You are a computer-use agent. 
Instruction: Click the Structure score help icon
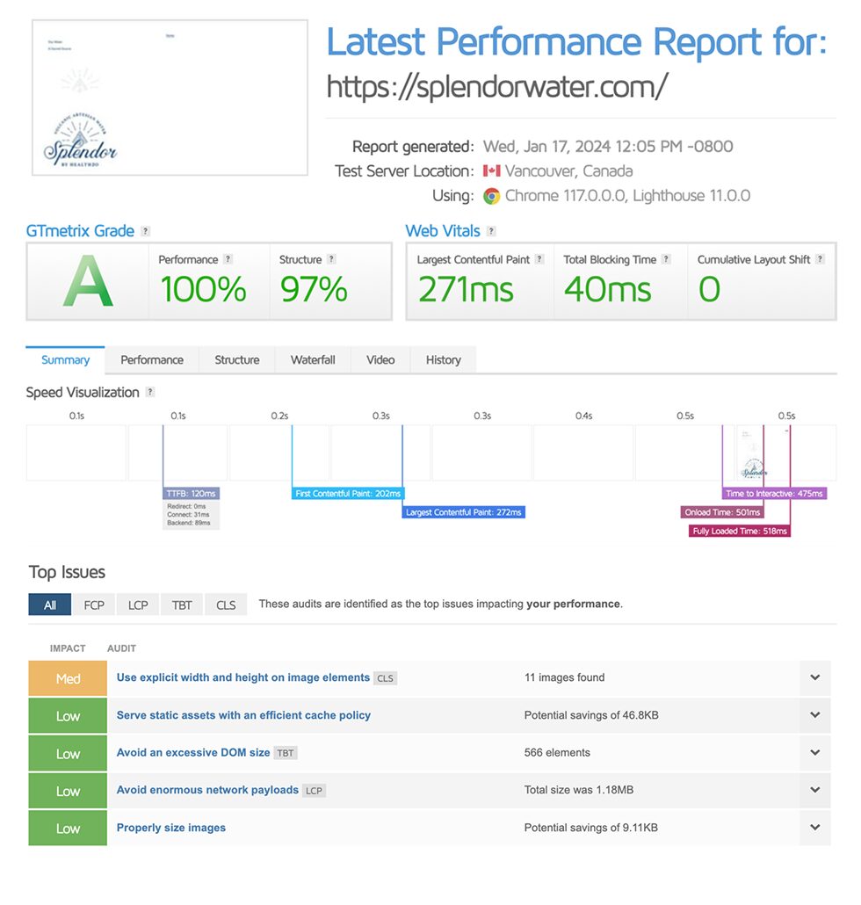point(331,259)
